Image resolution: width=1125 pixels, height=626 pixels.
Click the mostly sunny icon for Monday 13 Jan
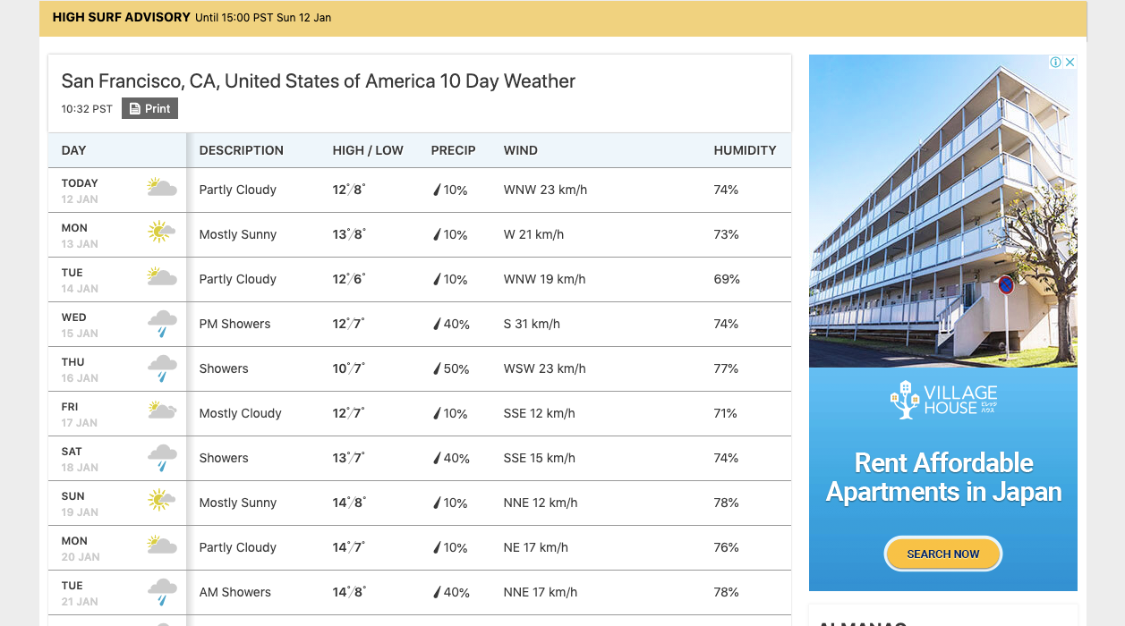162,233
